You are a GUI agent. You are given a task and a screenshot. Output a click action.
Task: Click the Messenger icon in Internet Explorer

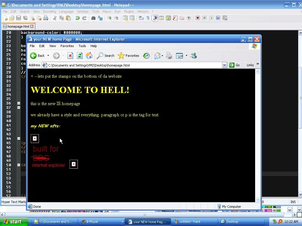(x=193, y=56)
